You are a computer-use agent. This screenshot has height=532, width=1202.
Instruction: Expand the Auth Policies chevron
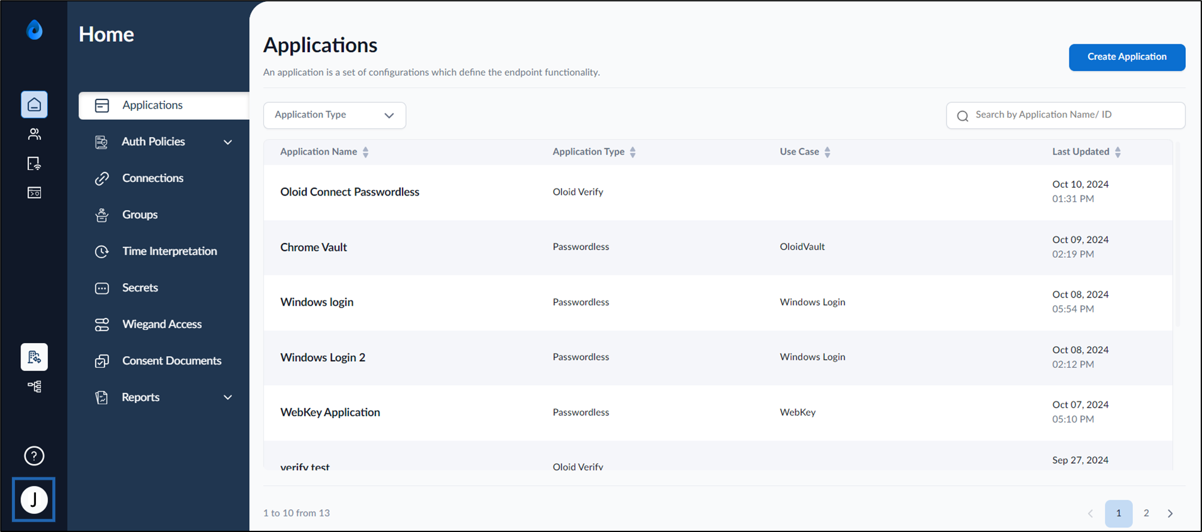[228, 142]
